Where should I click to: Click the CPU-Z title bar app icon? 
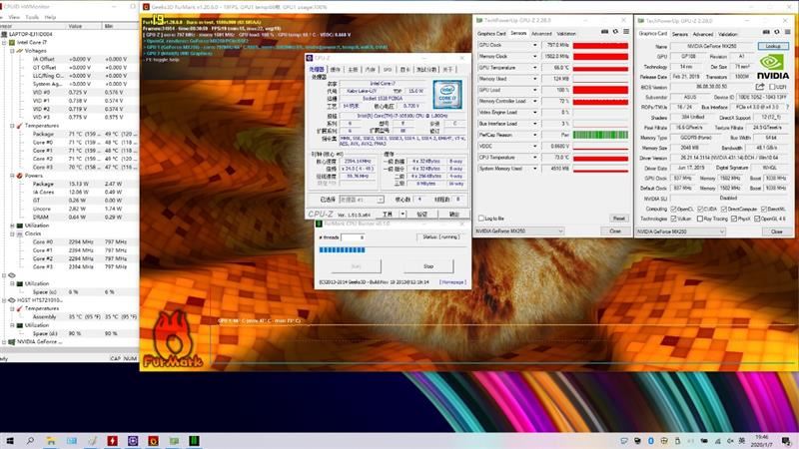[x=310, y=58]
